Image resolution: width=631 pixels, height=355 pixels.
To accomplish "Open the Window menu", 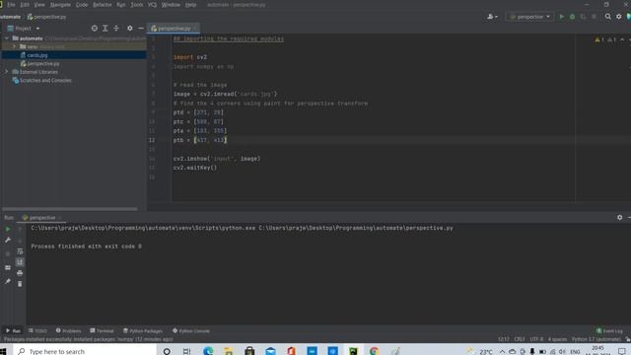I will coord(171,5).
